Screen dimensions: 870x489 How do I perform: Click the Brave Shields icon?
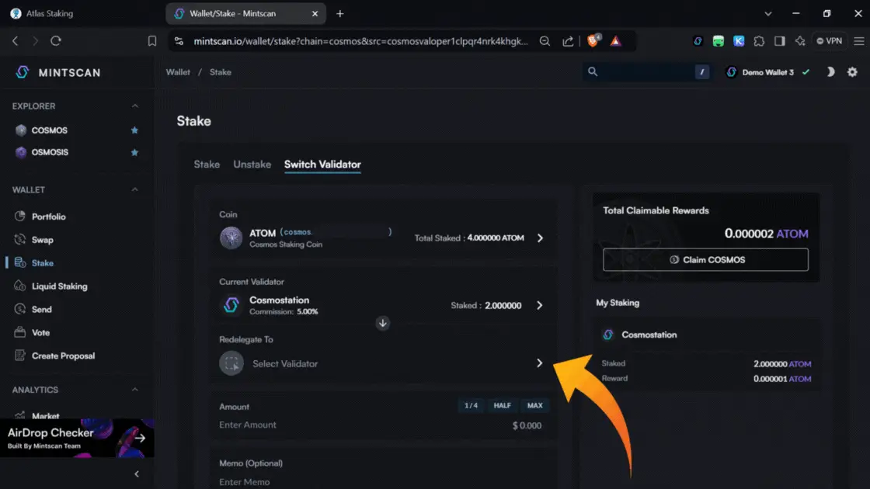coord(593,41)
